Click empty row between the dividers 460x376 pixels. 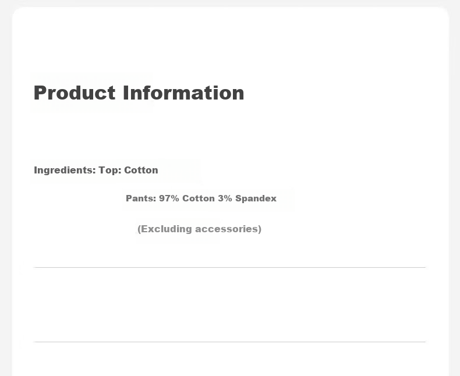229,305
